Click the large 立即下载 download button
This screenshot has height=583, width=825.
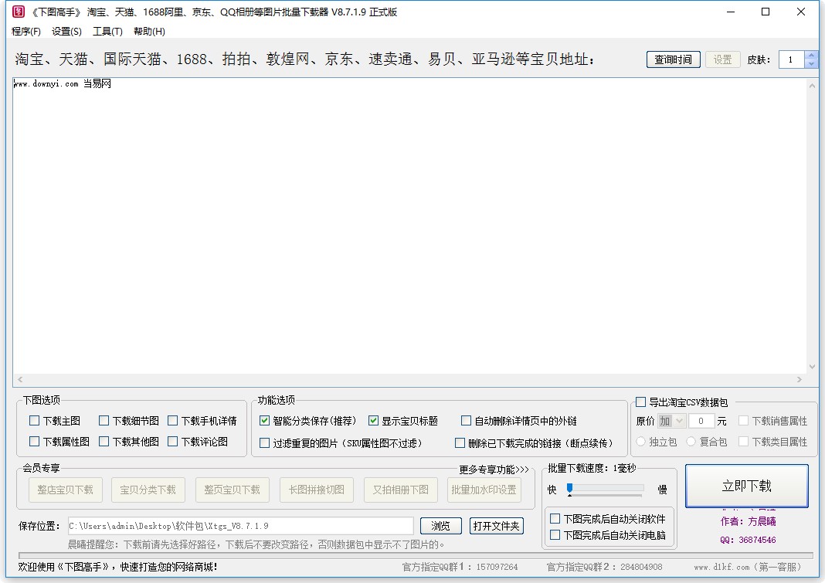pos(748,486)
